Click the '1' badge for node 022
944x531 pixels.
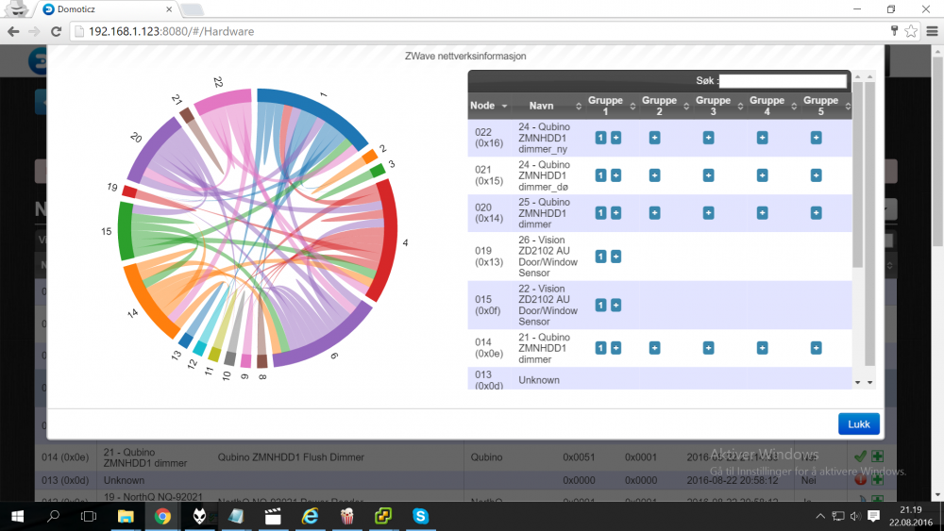(x=599, y=138)
